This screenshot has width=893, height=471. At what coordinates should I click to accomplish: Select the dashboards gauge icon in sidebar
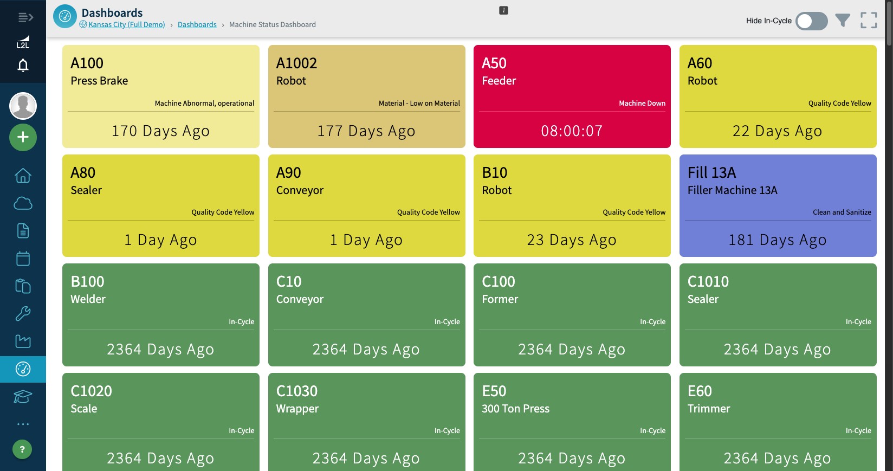[x=23, y=369]
